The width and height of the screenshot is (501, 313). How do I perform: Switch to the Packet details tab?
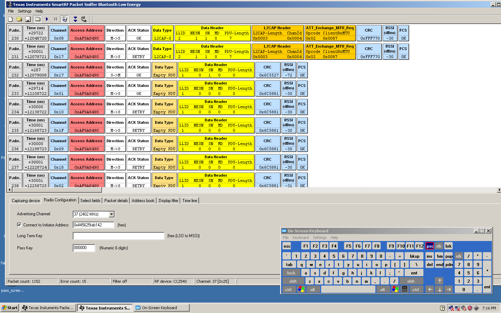[x=116, y=201]
